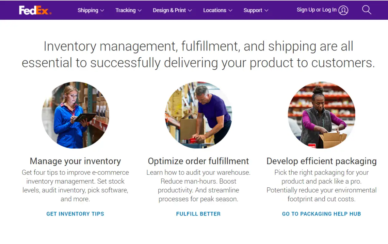Screen dimensions: 388x244
Task: Open the Support dropdown chevron
Action: click(266, 11)
